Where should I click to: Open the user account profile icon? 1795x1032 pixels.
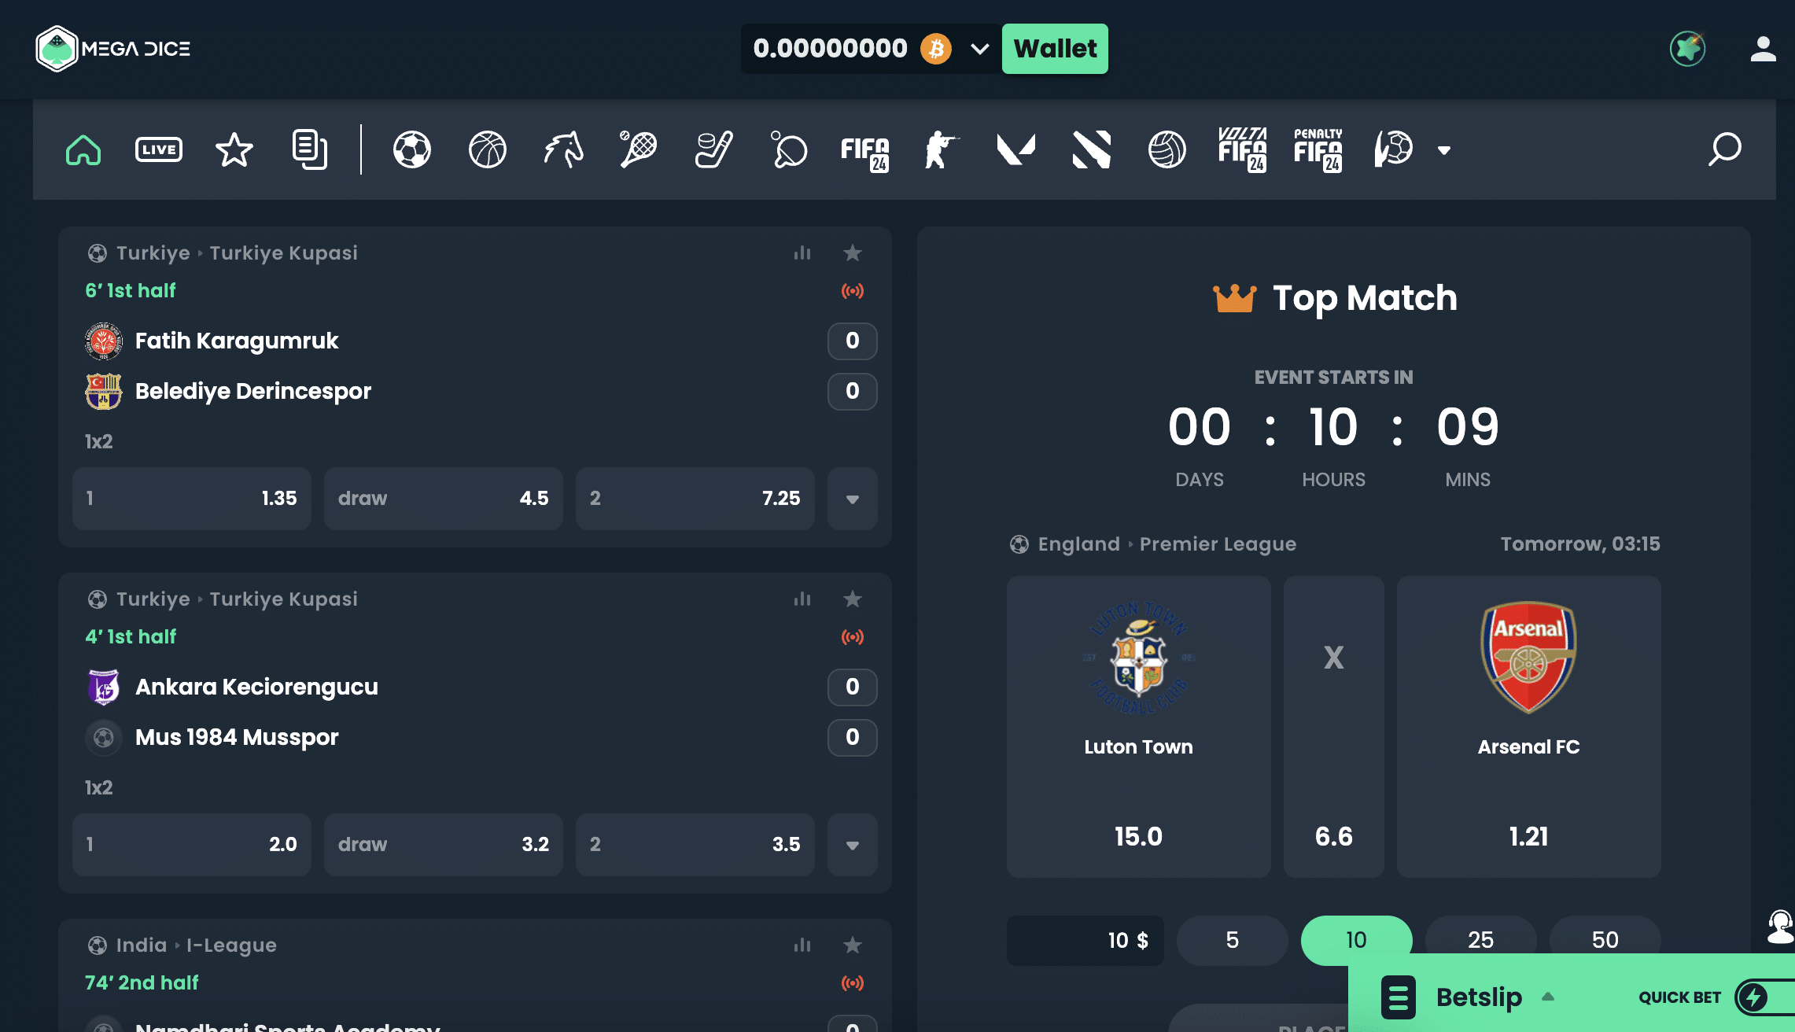tap(1764, 49)
